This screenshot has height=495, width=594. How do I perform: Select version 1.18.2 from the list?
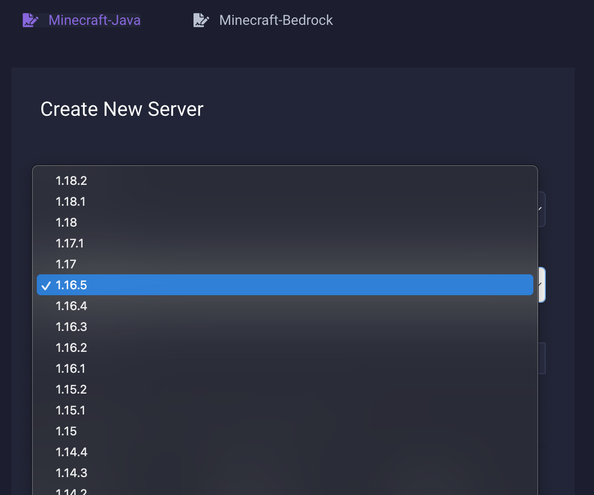pos(71,181)
